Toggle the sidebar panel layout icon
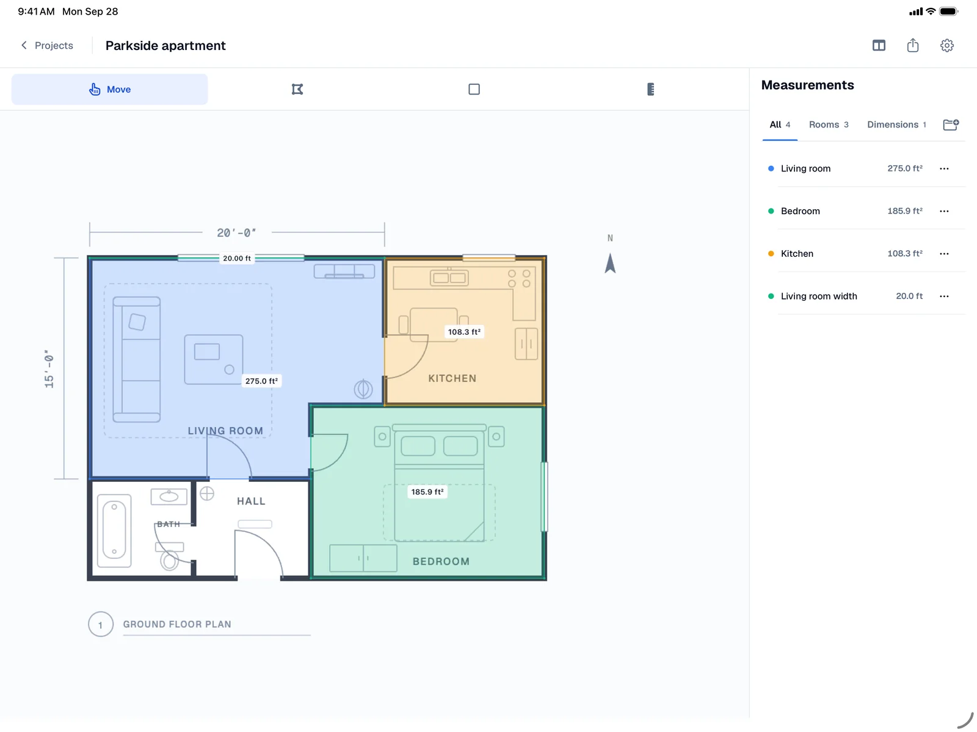 (879, 45)
